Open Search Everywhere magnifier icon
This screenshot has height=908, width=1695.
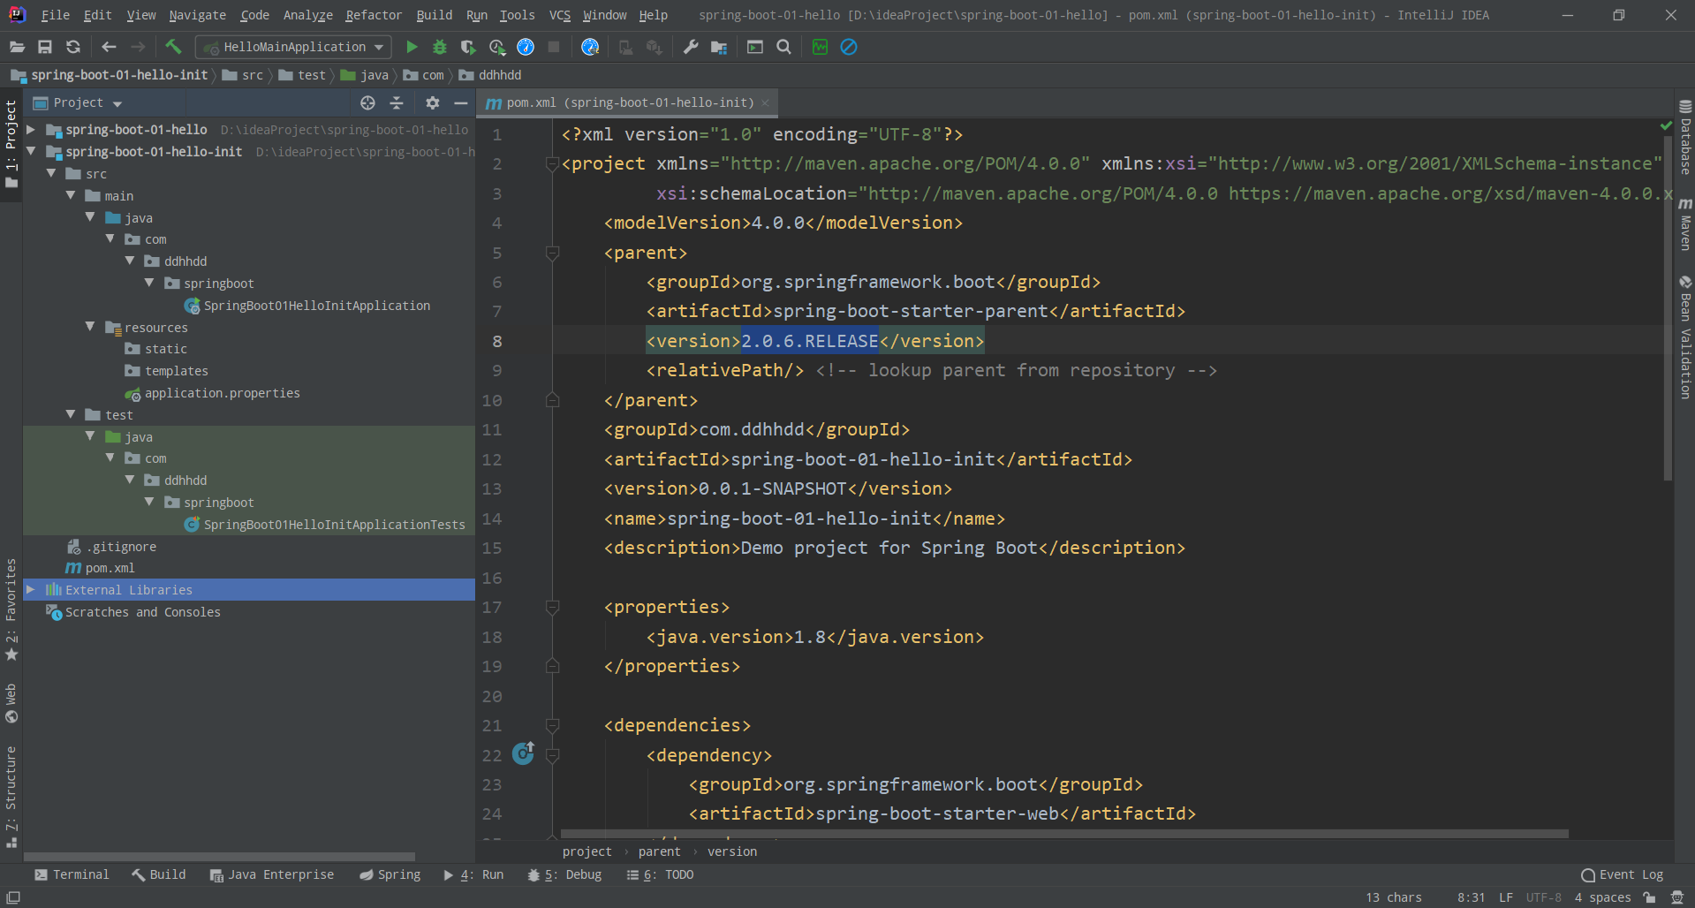(x=783, y=47)
